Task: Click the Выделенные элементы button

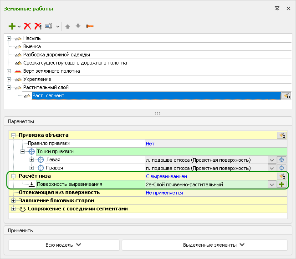Action: [204, 245]
